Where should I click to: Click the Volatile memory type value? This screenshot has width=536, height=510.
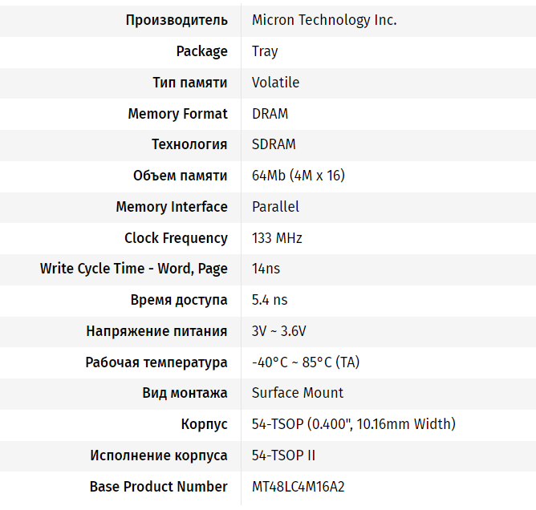(275, 83)
